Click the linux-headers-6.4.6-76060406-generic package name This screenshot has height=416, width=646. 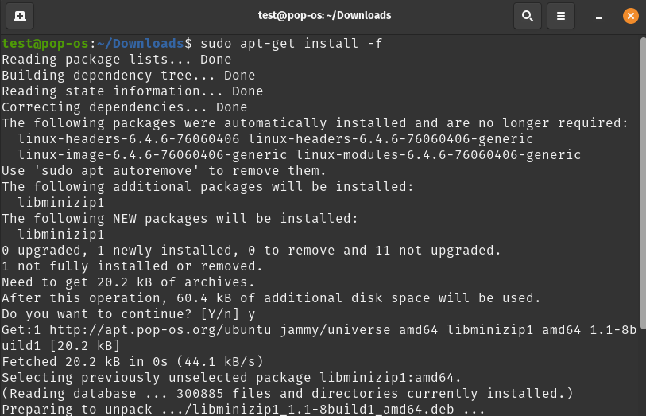[391, 139]
